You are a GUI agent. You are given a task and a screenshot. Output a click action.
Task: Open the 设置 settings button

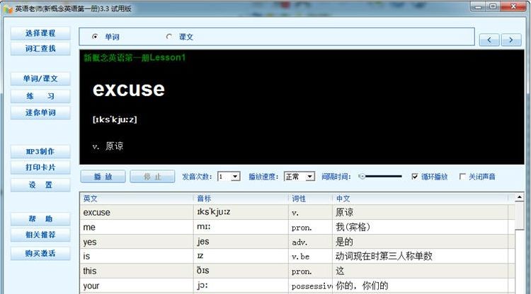tap(40, 184)
